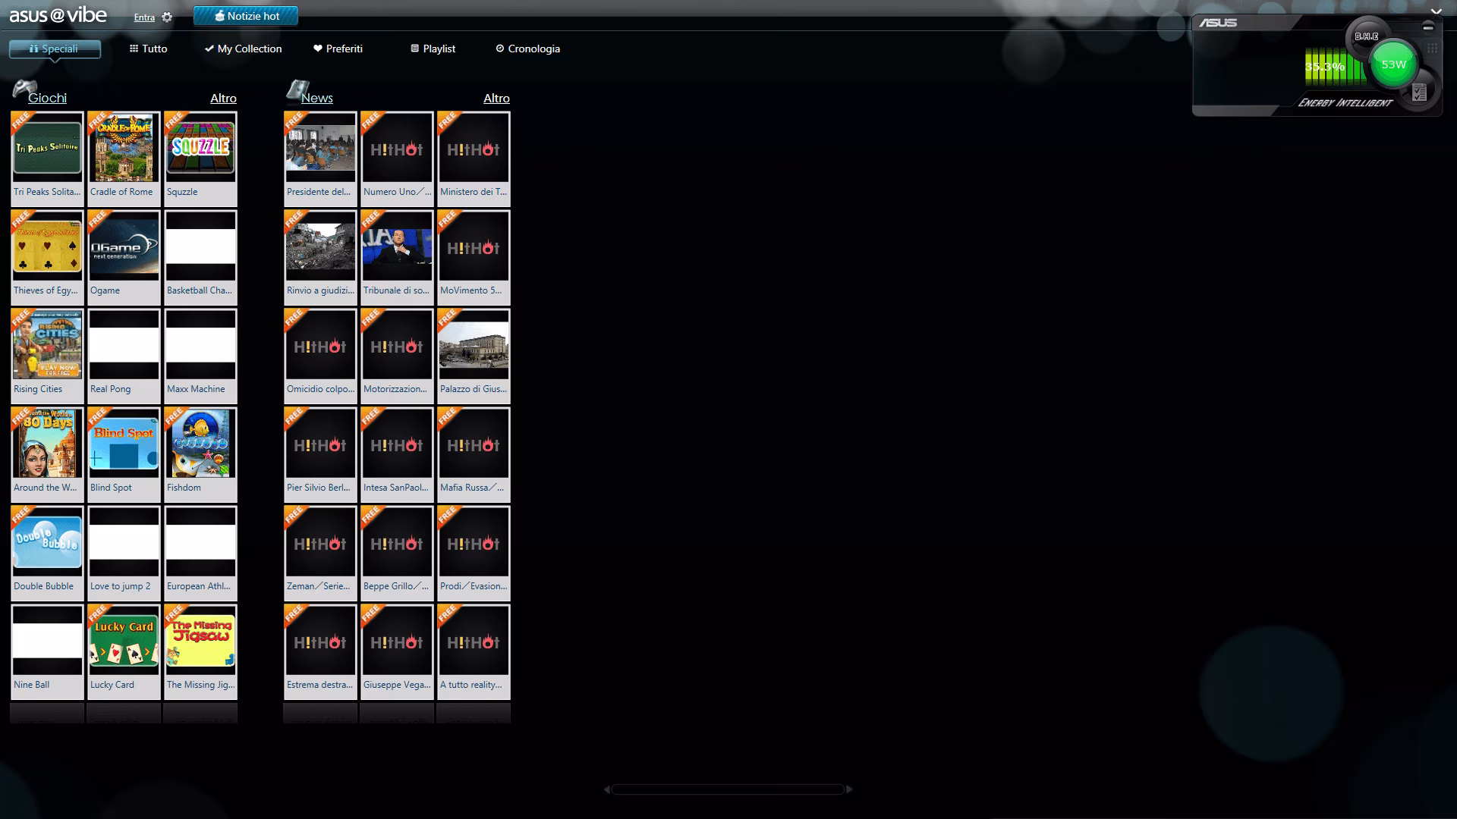The width and height of the screenshot is (1457, 819).
Task: Open the Playlist tab
Action: 433,49
